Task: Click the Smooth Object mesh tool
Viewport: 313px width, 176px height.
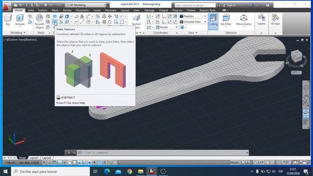Action: pos(39,22)
